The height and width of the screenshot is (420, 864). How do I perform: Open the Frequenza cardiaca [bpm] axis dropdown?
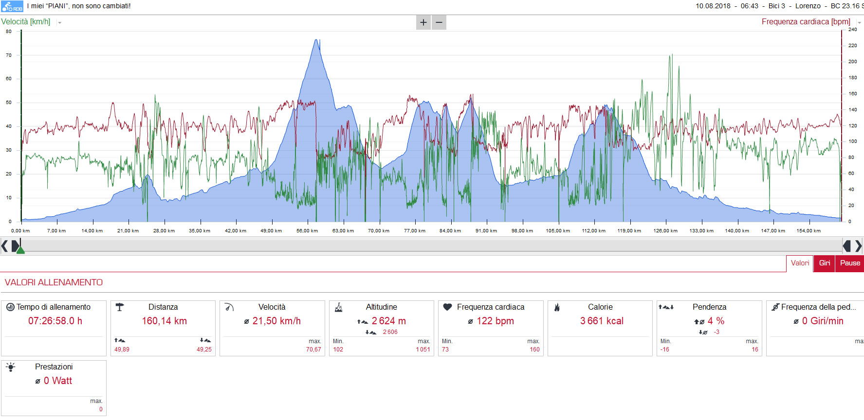859,22
